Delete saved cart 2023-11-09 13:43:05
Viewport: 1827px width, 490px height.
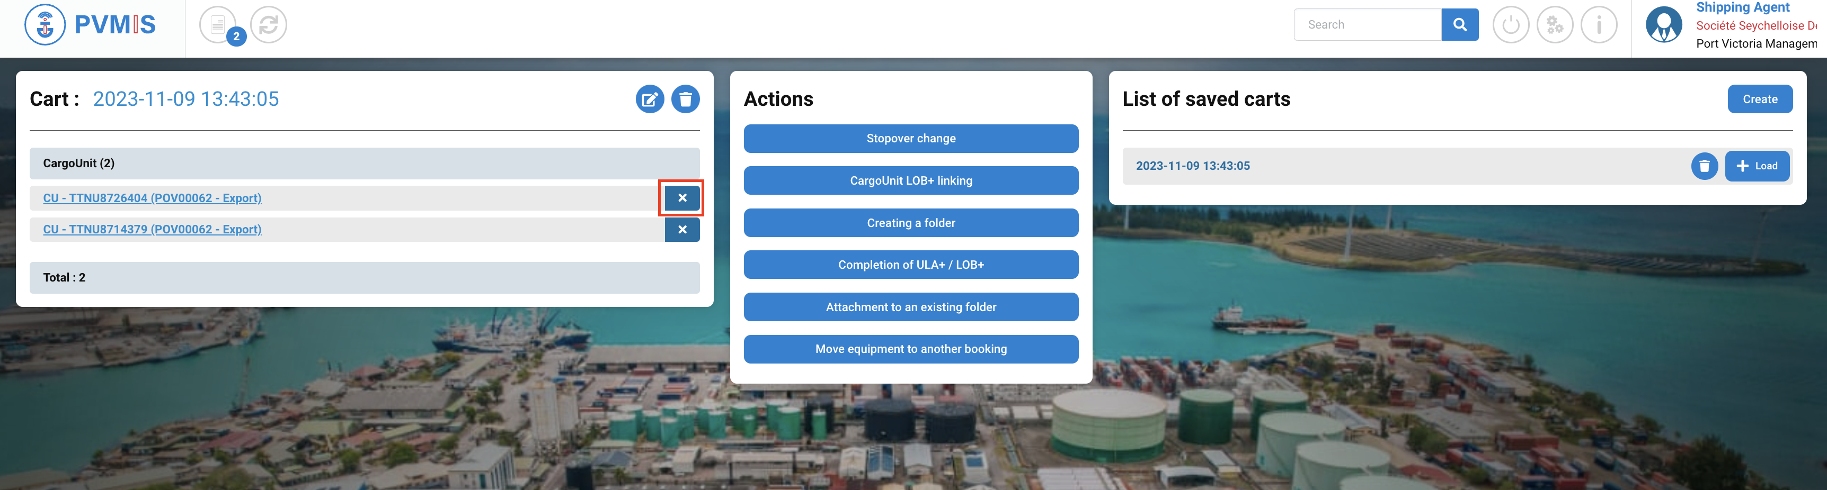click(x=1704, y=166)
